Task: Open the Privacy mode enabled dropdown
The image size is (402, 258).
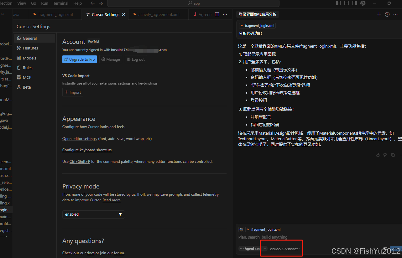Action: [x=93, y=214]
